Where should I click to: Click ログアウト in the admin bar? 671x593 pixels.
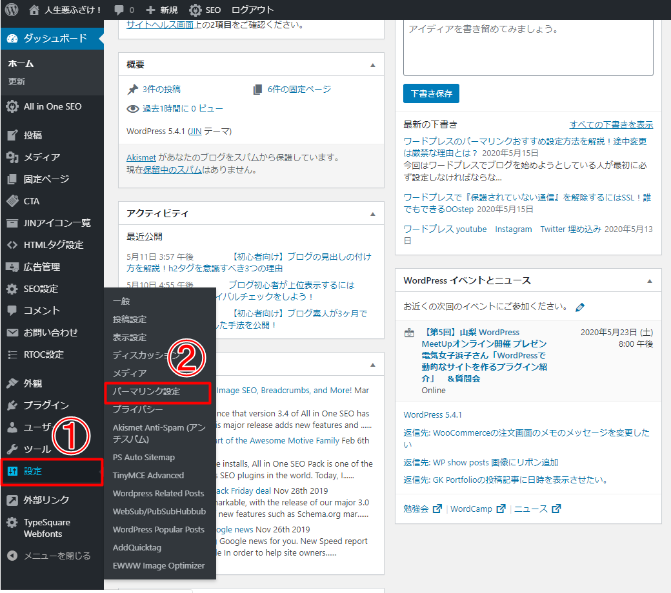pyautogui.click(x=252, y=10)
